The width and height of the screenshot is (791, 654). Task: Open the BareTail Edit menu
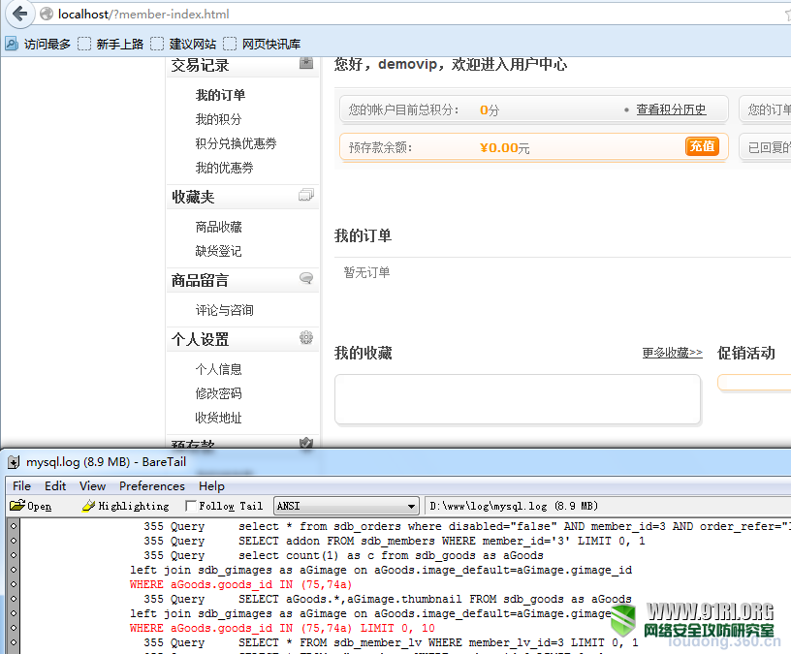click(x=55, y=486)
